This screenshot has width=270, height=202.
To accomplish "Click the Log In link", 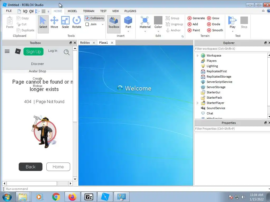I will point(52,51).
